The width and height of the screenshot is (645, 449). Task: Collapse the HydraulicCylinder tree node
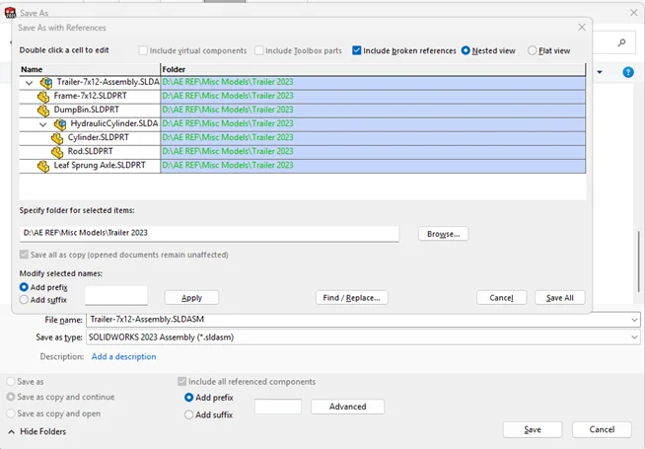tap(42, 124)
